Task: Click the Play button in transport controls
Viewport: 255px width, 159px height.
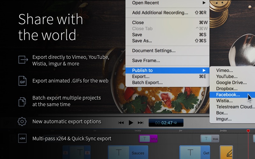Action: click(131, 122)
